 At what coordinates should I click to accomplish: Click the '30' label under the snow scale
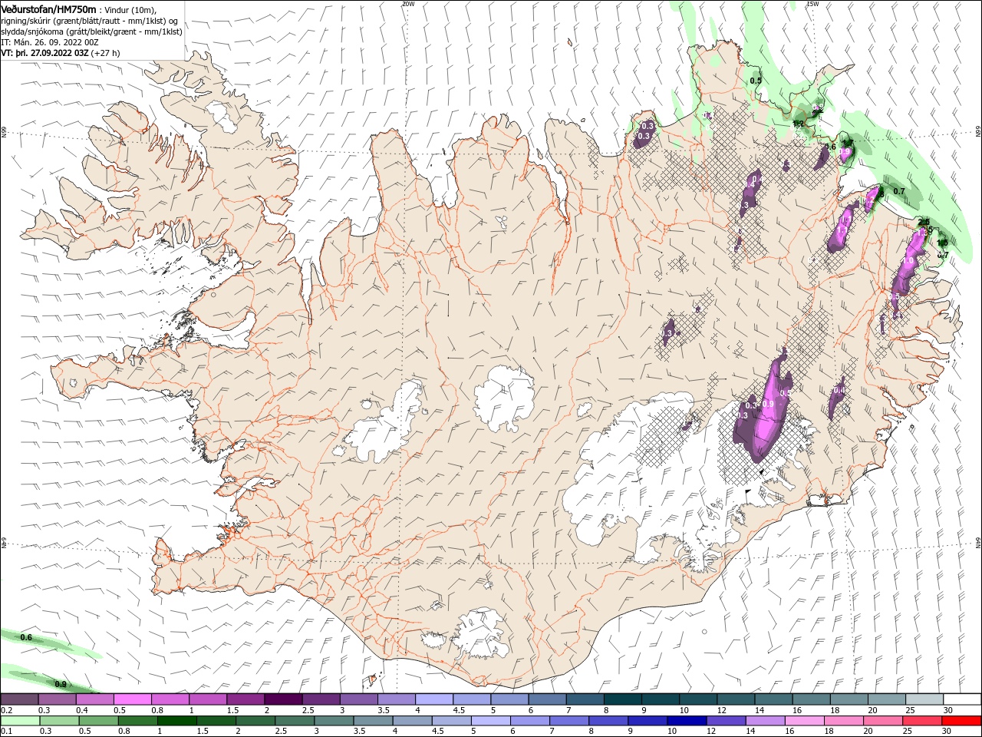949,710
